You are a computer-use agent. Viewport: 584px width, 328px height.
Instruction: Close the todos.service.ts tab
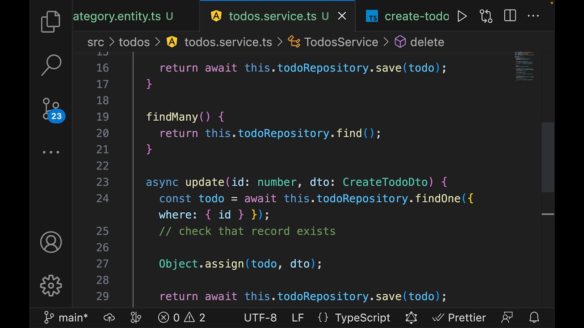point(342,16)
